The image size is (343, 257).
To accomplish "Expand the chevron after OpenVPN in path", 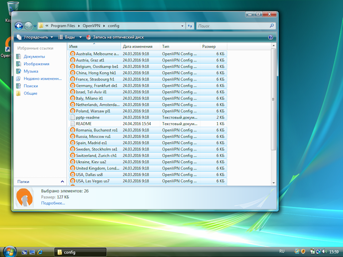I will [x=104, y=26].
